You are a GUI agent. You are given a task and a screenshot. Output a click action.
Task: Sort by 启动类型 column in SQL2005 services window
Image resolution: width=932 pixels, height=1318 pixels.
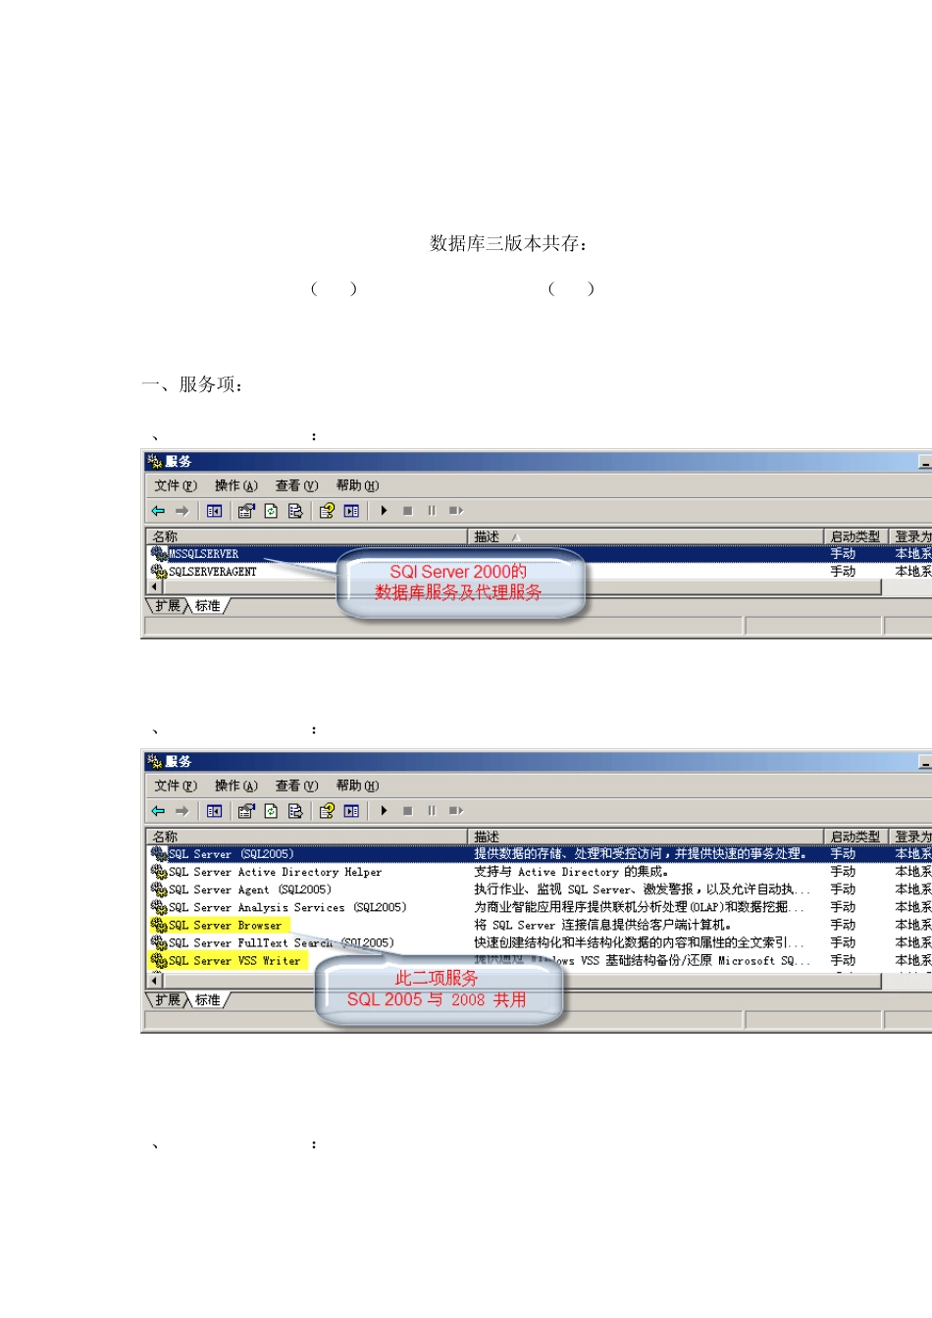click(855, 836)
